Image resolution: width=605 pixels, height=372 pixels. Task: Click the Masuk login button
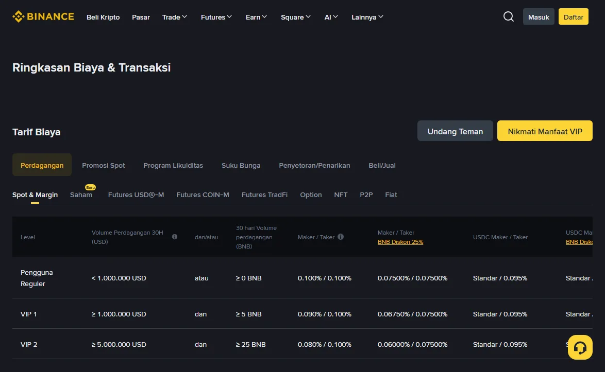point(539,16)
